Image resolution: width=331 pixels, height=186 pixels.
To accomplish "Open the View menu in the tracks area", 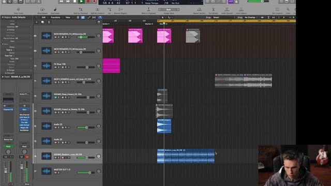I will tap(68, 18).
